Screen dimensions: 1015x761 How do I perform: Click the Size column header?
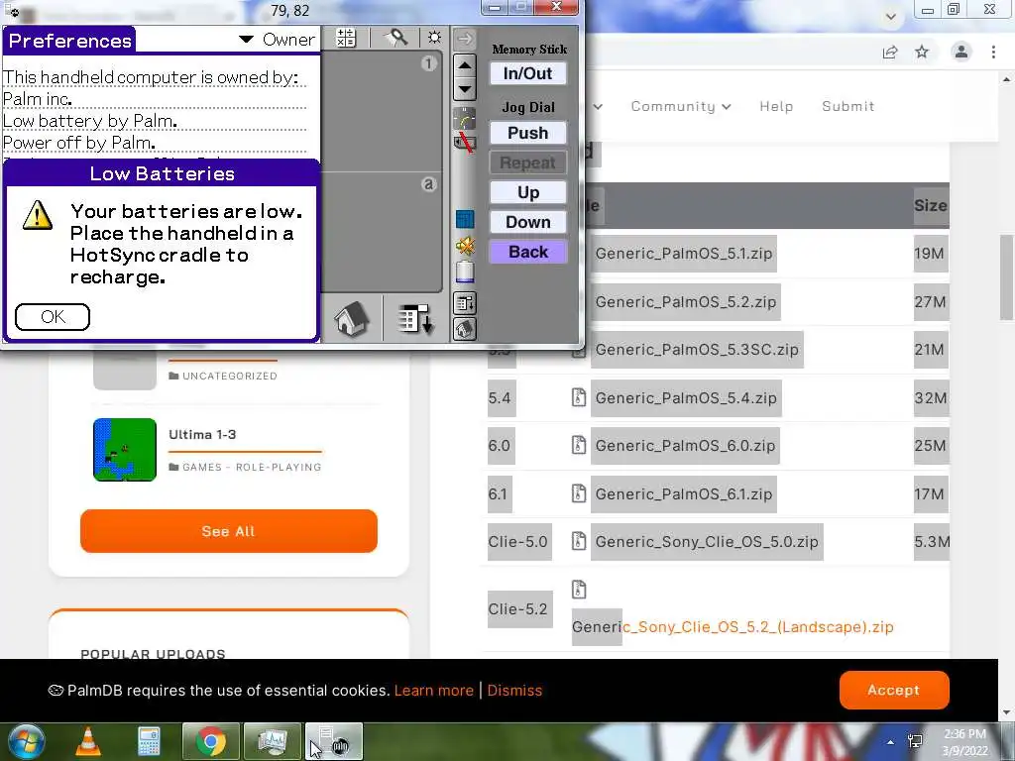point(931,206)
